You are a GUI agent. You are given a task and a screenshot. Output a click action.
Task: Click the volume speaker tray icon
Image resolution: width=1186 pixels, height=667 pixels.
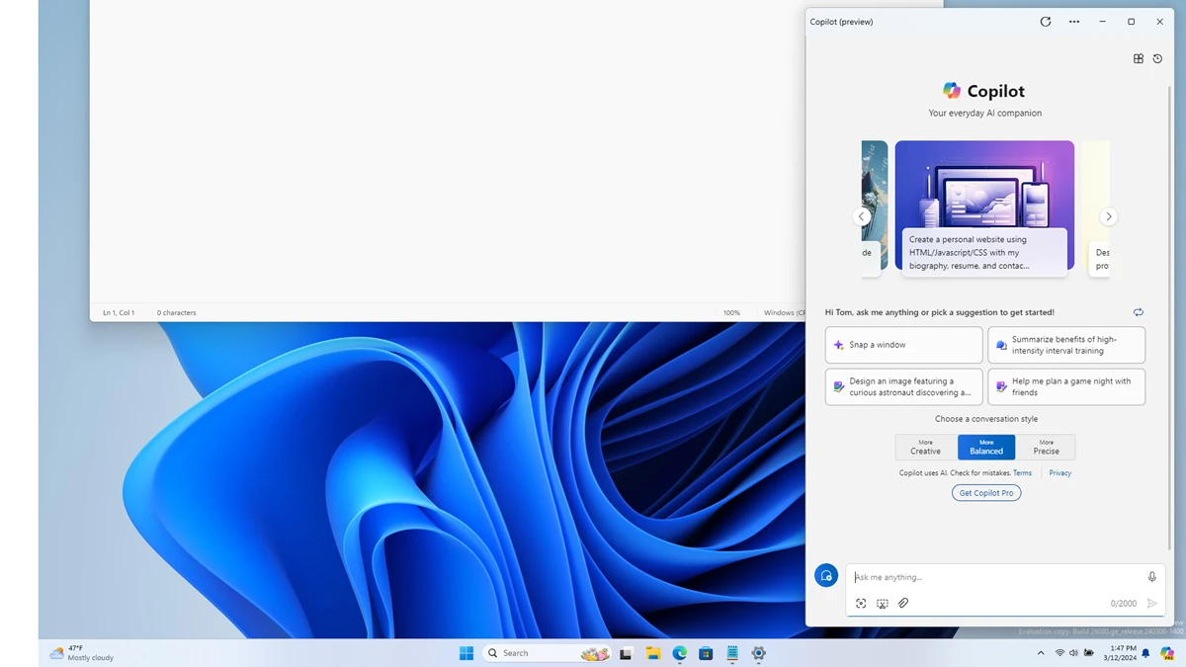pyautogui.click(x=1073, y=653)
